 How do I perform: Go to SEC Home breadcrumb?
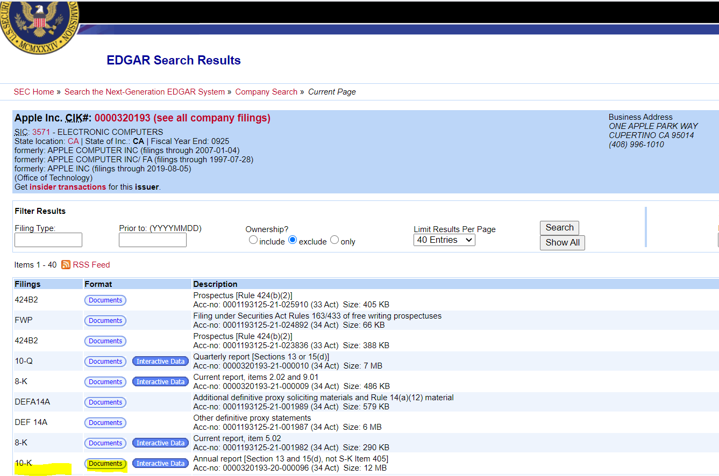pyautogui.click(x=34, y=92)
